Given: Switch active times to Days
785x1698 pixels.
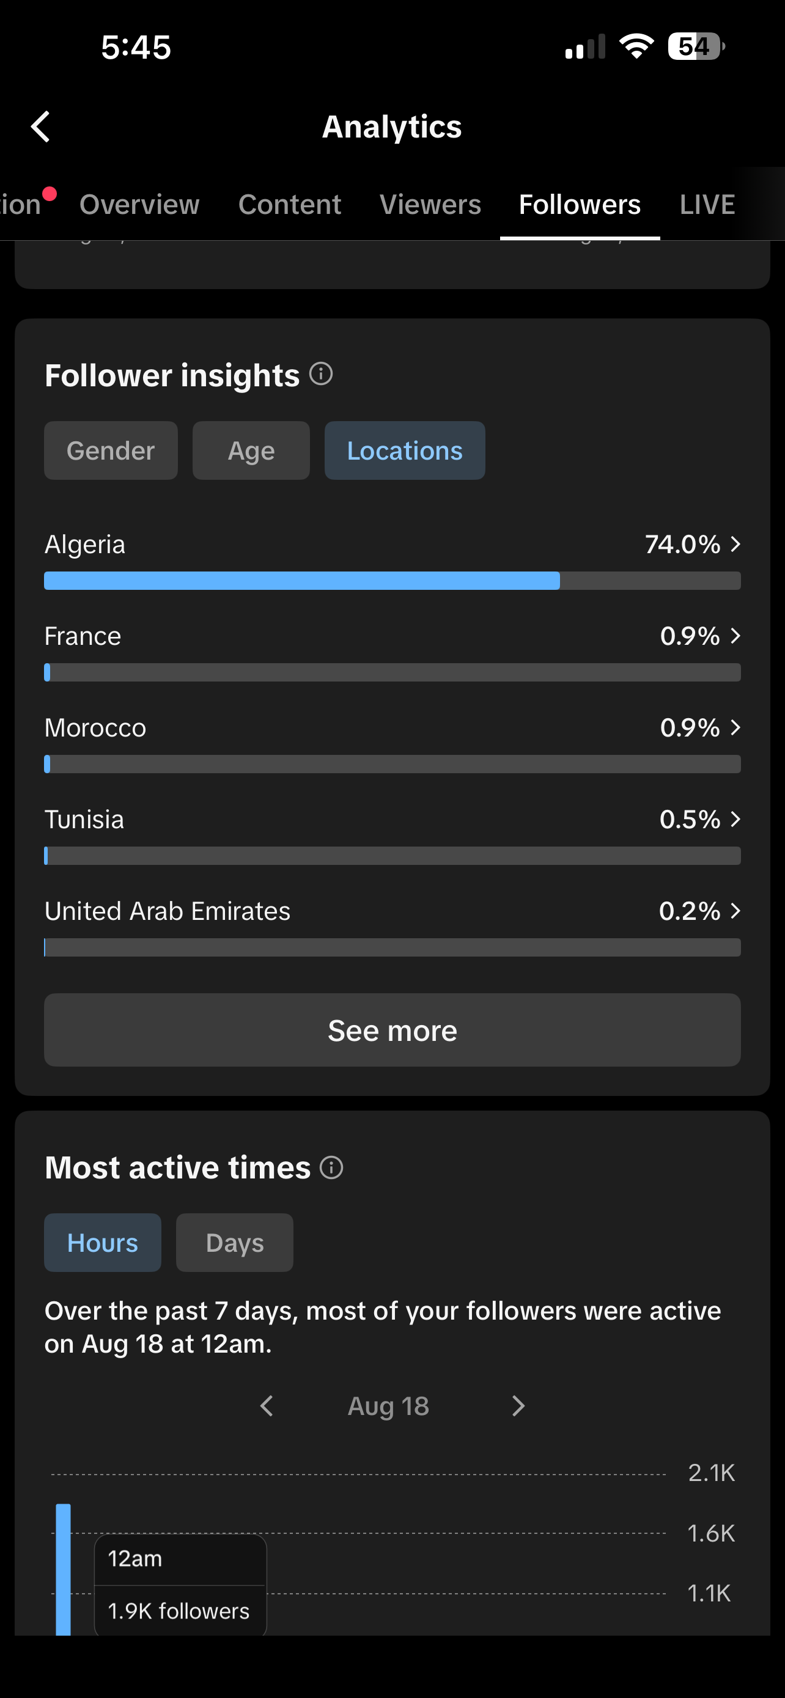Looking at the screenshot, I should [235, 1243].
